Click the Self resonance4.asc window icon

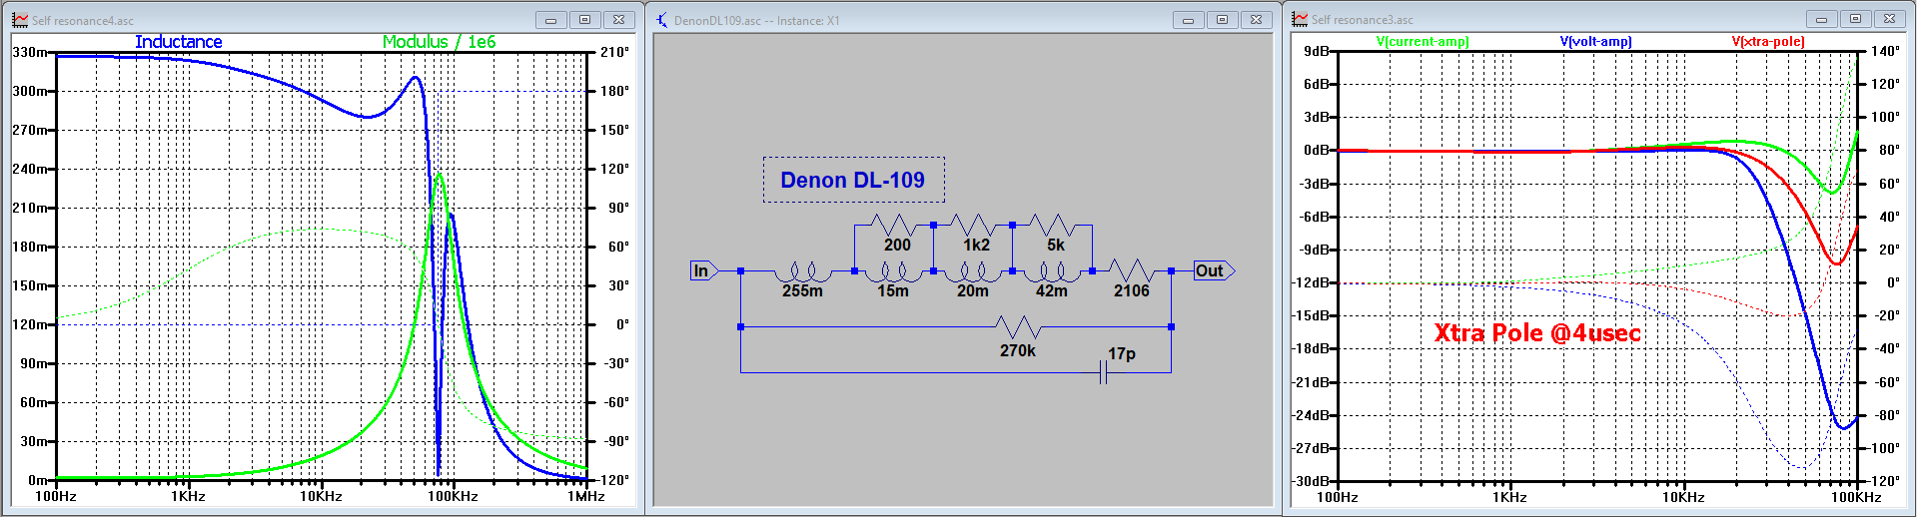[x=20, y=20]
